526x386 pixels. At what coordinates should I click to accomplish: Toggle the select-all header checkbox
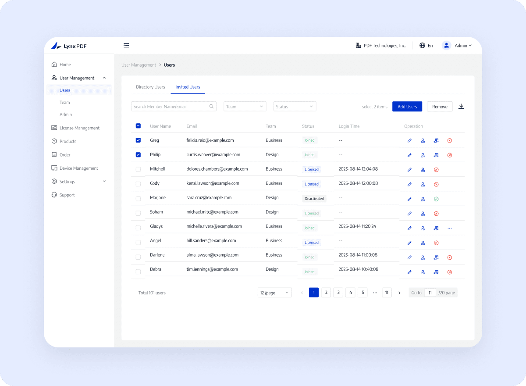click(x=138, y=126)
